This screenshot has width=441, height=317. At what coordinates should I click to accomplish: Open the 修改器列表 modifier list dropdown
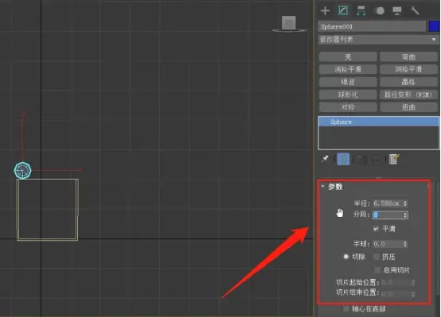[378, 40]
